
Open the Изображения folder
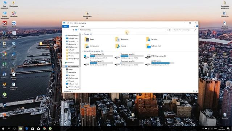(92, 46)
